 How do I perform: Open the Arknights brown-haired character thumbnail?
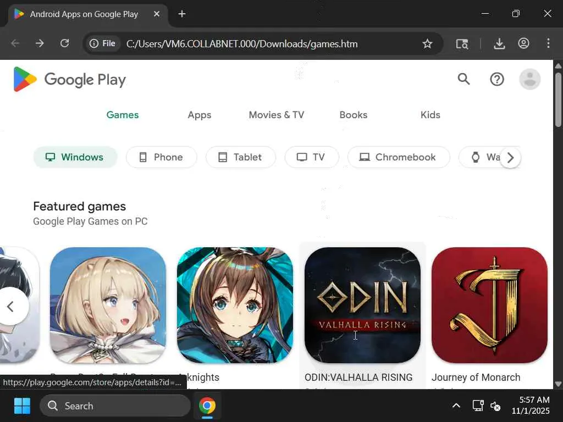coord(235,305)
